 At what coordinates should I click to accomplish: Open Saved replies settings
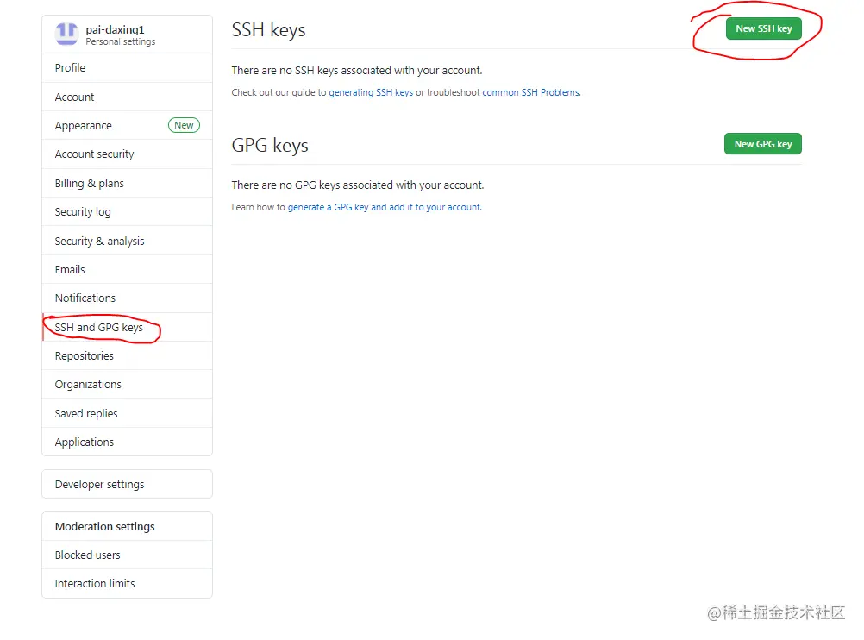click(128, 413)
